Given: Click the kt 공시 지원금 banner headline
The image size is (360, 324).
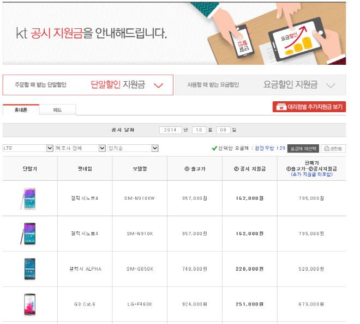Looking at the screenshot, I should (91, 33).
